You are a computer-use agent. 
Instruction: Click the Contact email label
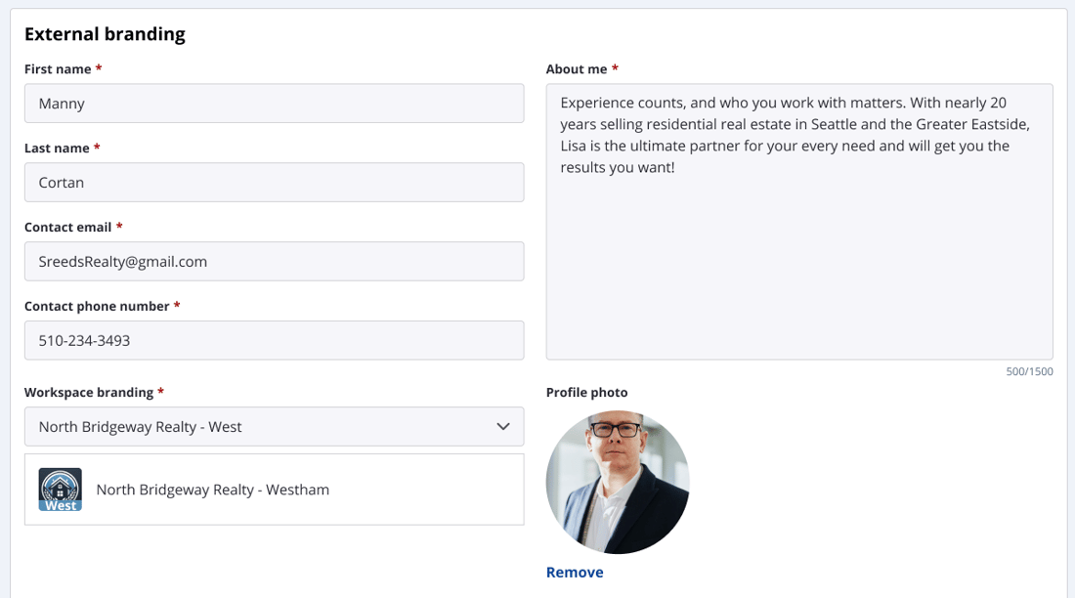(x=68, y=228)
